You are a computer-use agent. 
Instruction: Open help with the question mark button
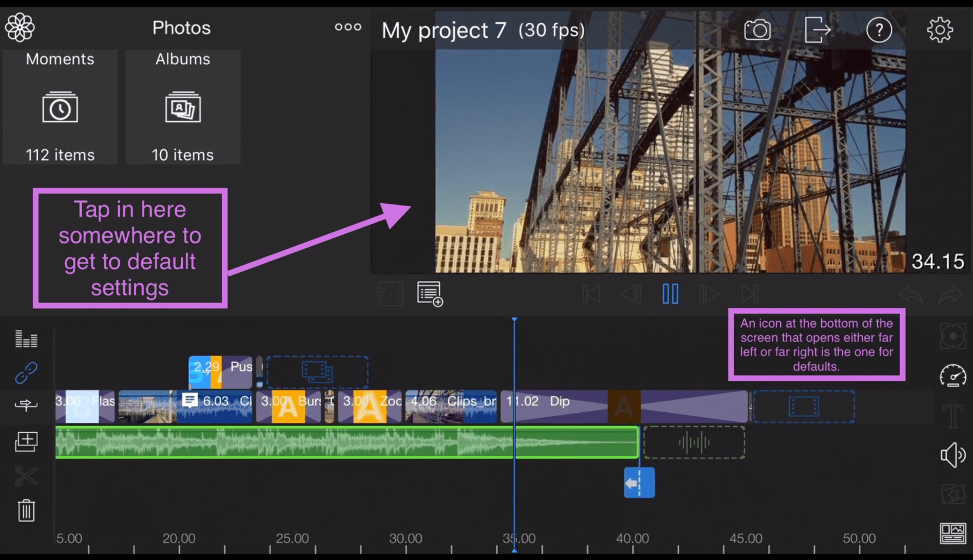879,29
